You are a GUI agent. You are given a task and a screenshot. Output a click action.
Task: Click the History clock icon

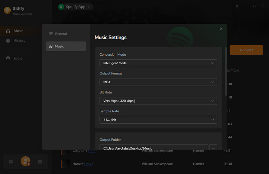[x=8, y=41]
